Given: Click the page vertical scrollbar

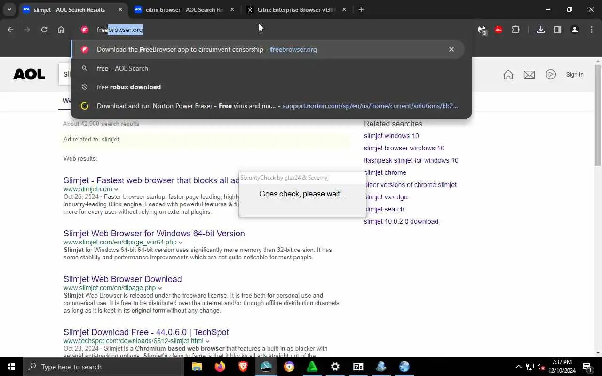Looking at the screenshot, I should [x=598, y=115].
